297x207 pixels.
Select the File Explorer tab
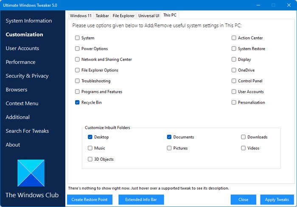123,16
